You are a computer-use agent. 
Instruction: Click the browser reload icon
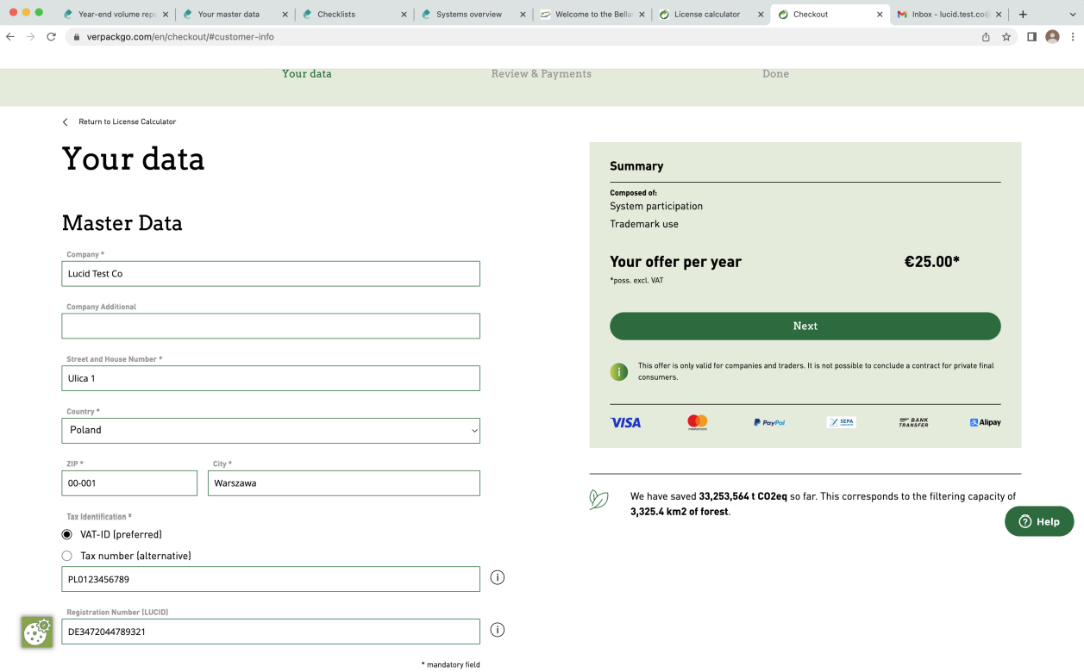(x=51, y=37)
